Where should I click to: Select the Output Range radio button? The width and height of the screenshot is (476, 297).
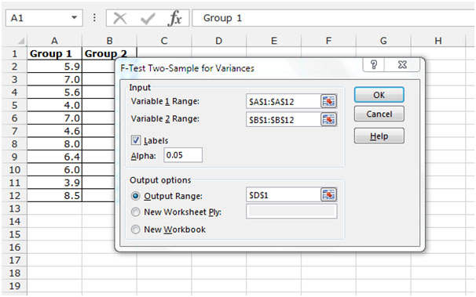tap(135, 196)
